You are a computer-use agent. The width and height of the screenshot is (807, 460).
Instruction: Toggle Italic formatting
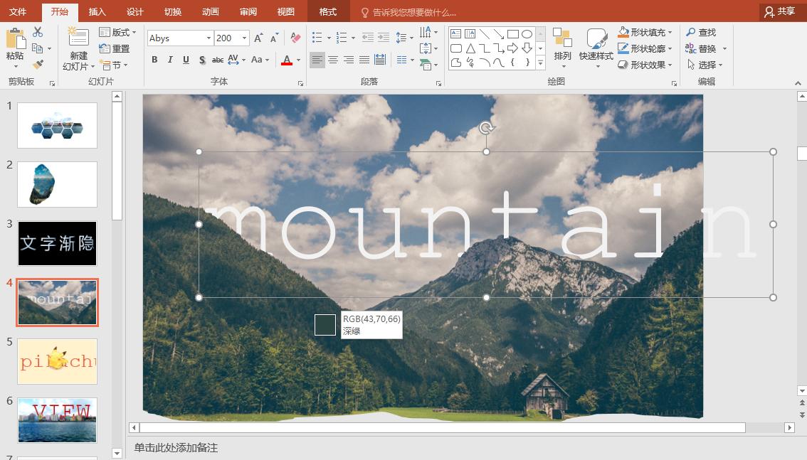click(x=170, y=60)
